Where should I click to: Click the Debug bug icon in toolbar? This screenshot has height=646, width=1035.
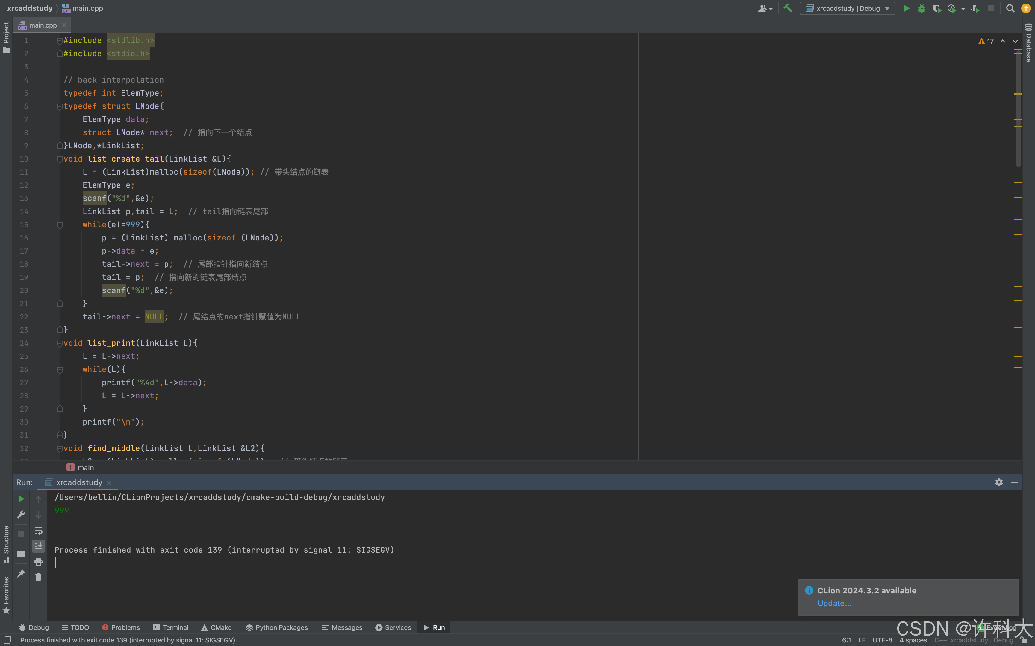click(921, 9)
